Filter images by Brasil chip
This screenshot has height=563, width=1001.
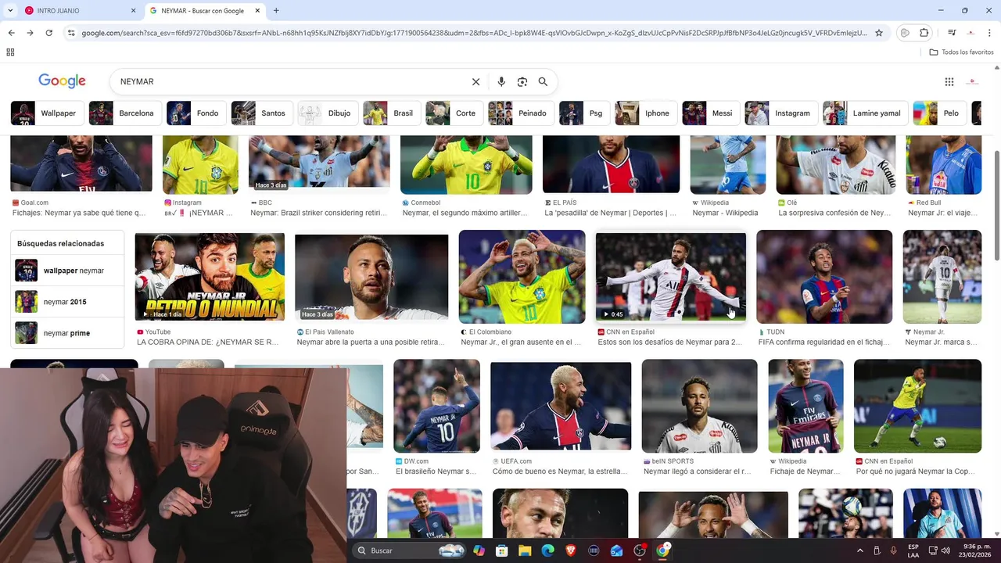click(391, 113)
